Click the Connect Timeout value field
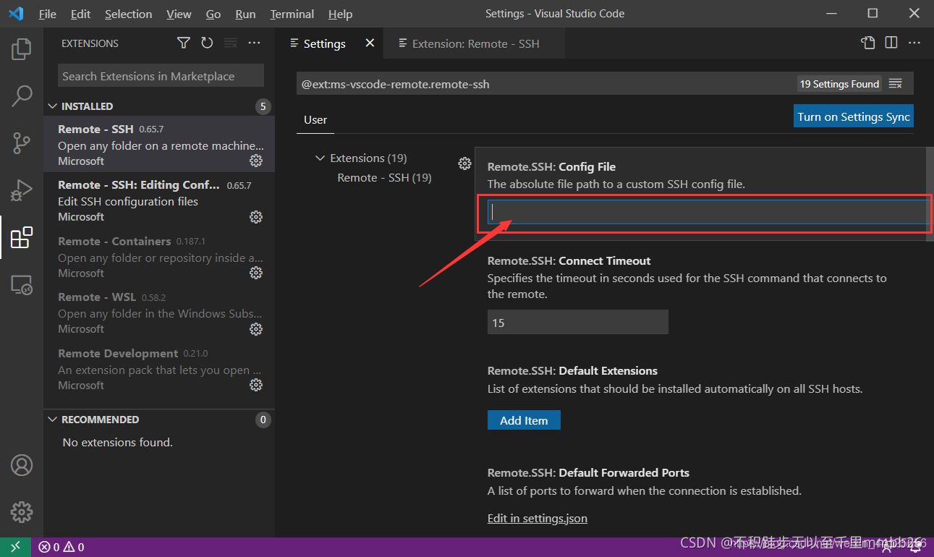The image size is (934, 557). (x=577, y=323)
